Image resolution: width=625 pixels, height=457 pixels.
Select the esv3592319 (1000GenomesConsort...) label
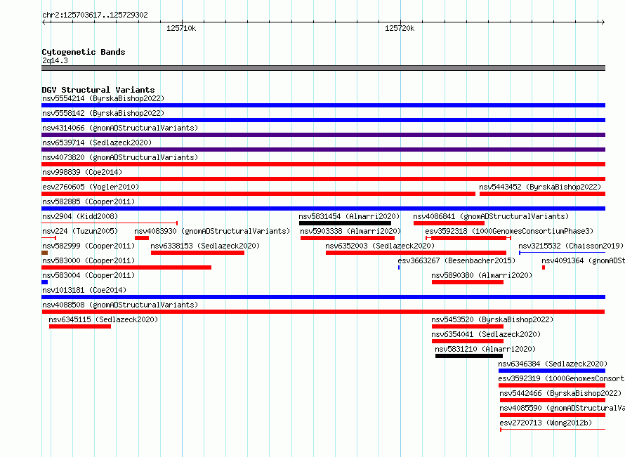tap(561, 378)
